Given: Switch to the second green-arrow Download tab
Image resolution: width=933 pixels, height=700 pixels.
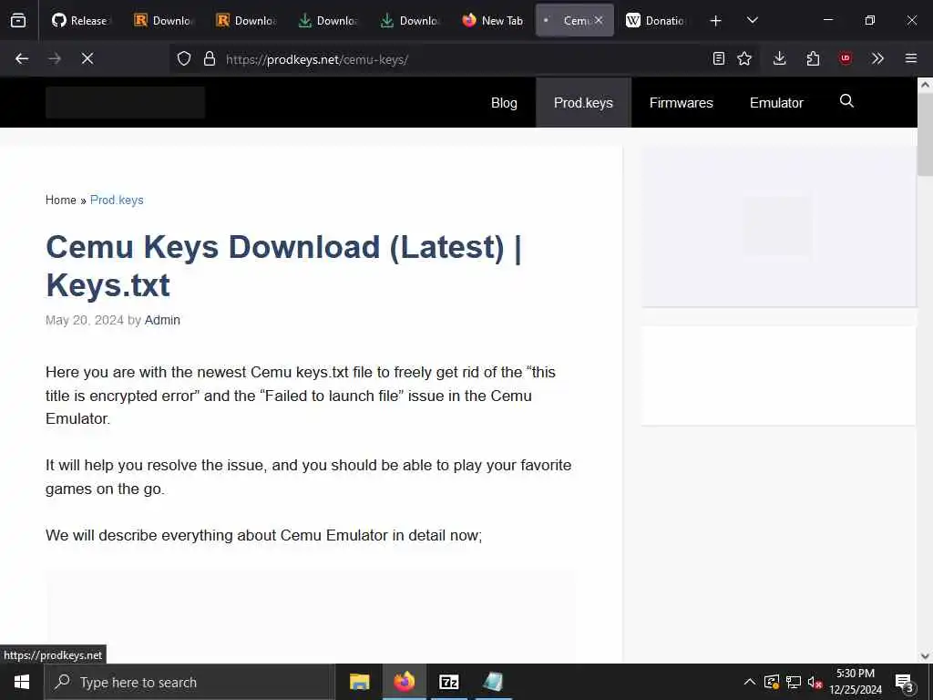Looking at the screenshot, I should [410, 20].
